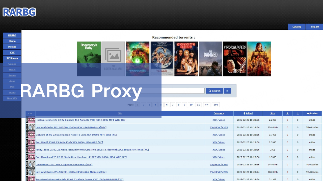This screenshot has height=181, width=323.
Task: Click date 2025-02-23 10:28:24 in S07E11 row
Action: point(248,172)
